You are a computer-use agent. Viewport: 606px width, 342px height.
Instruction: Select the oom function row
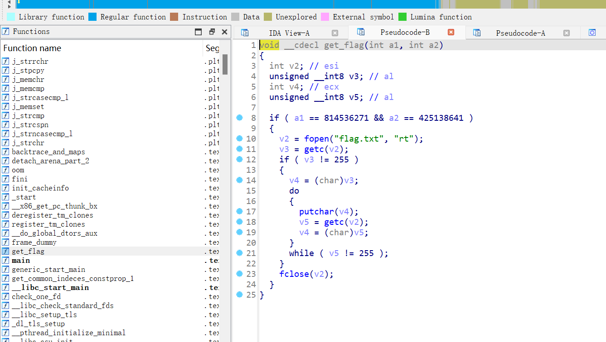click(110, 170)
